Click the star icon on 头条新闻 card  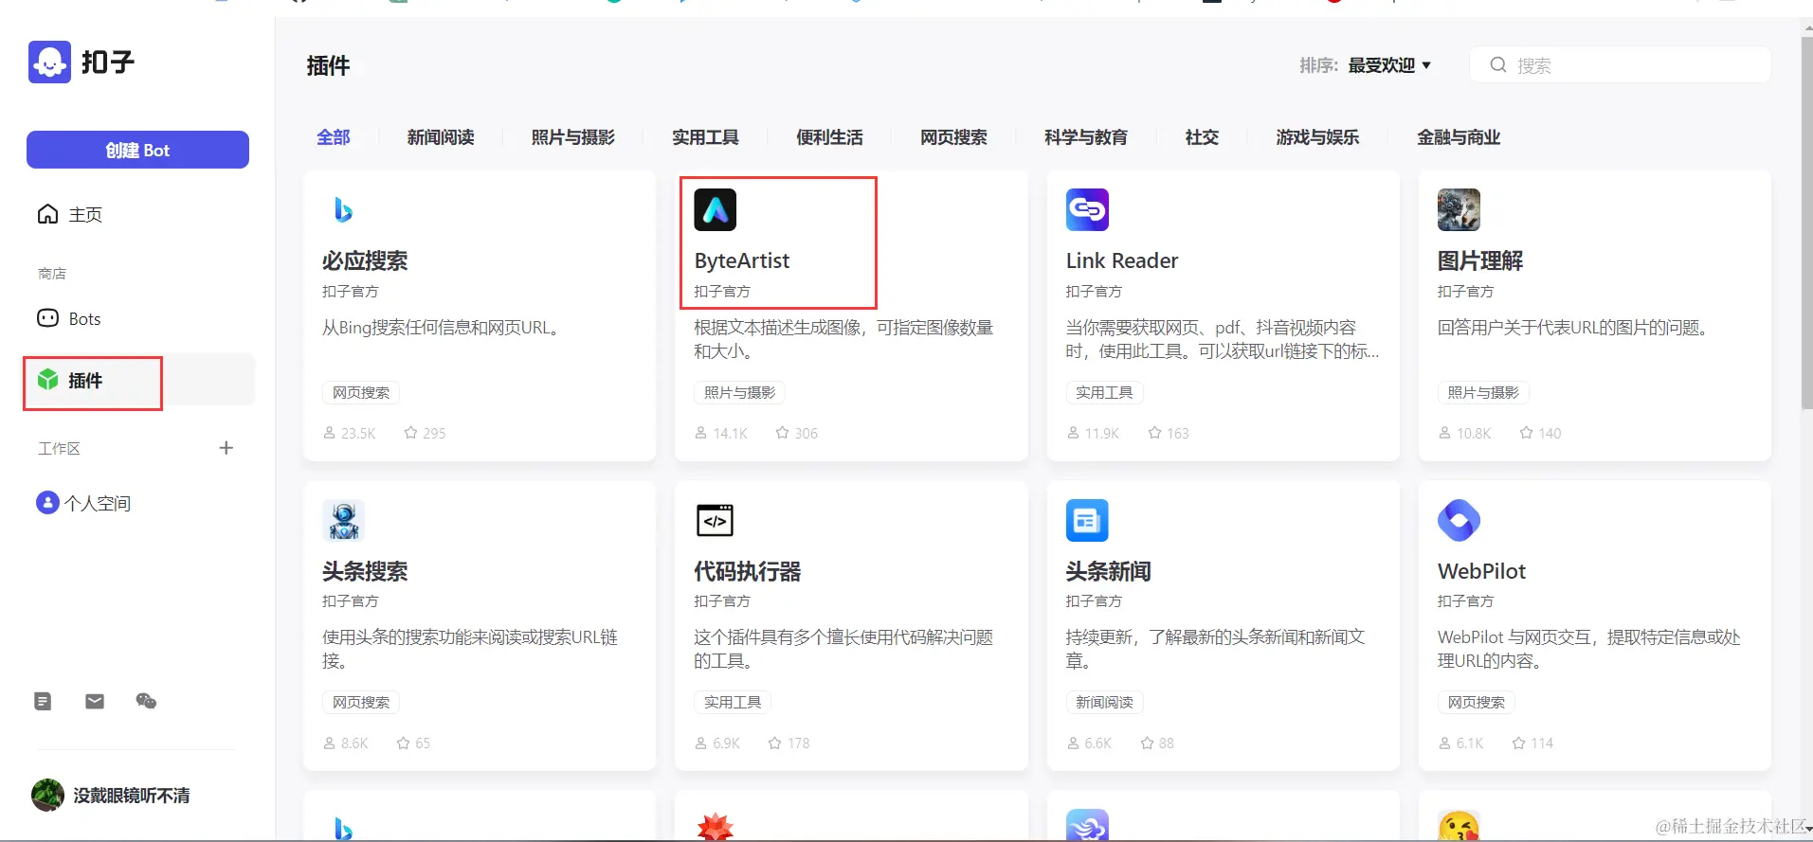click(1147, 743)
